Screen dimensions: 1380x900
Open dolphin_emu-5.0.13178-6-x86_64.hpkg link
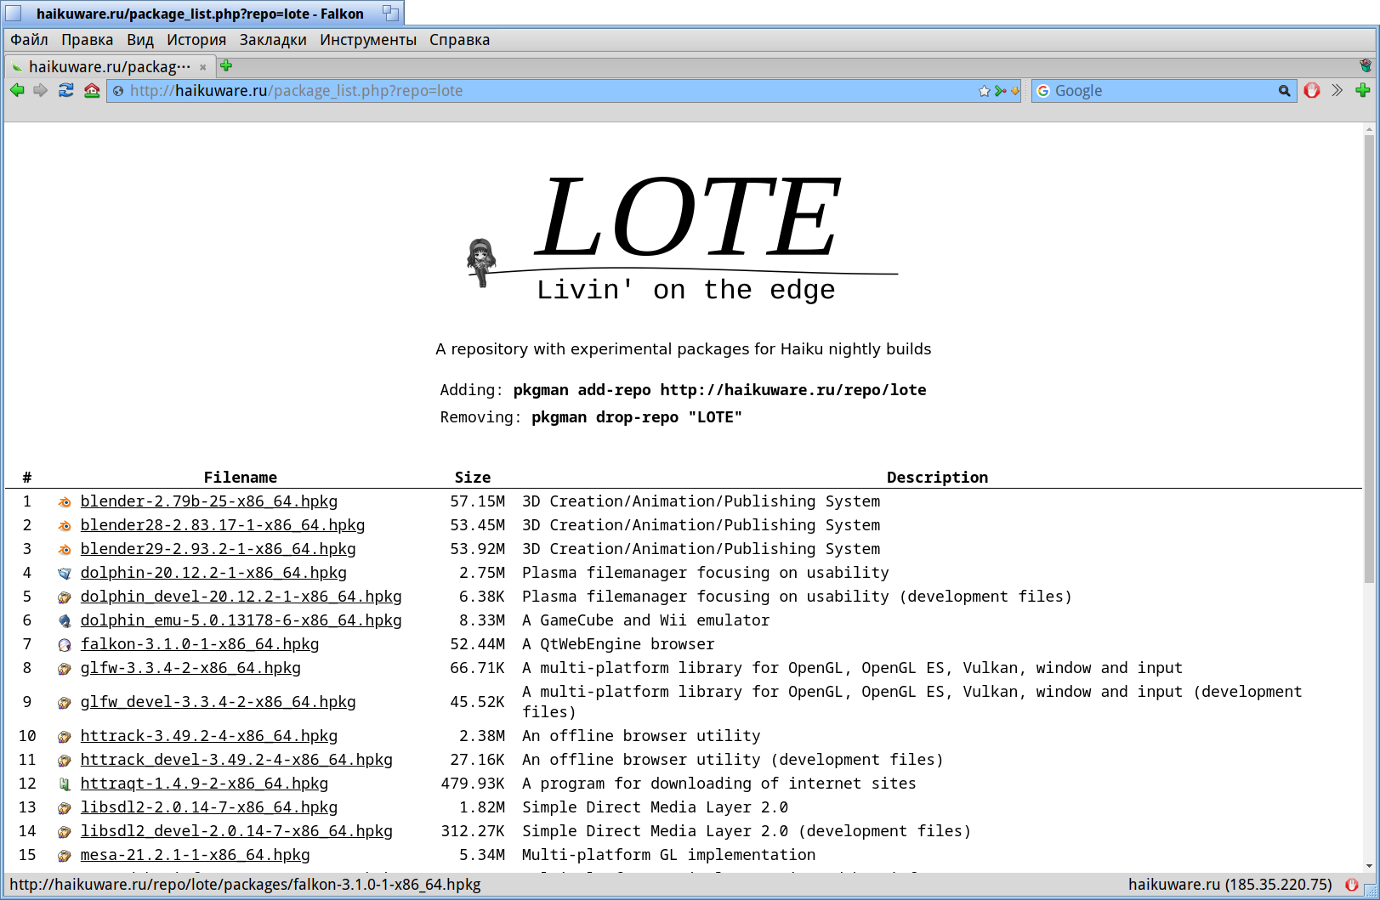point(241,620)
